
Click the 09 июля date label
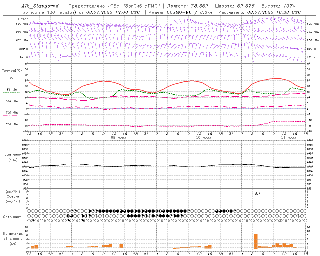pos(119,137)
